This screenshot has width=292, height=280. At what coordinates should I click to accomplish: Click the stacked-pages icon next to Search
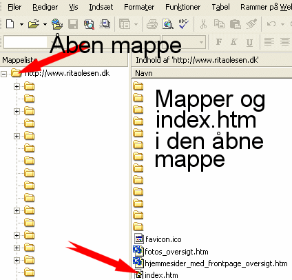[105, 24]
